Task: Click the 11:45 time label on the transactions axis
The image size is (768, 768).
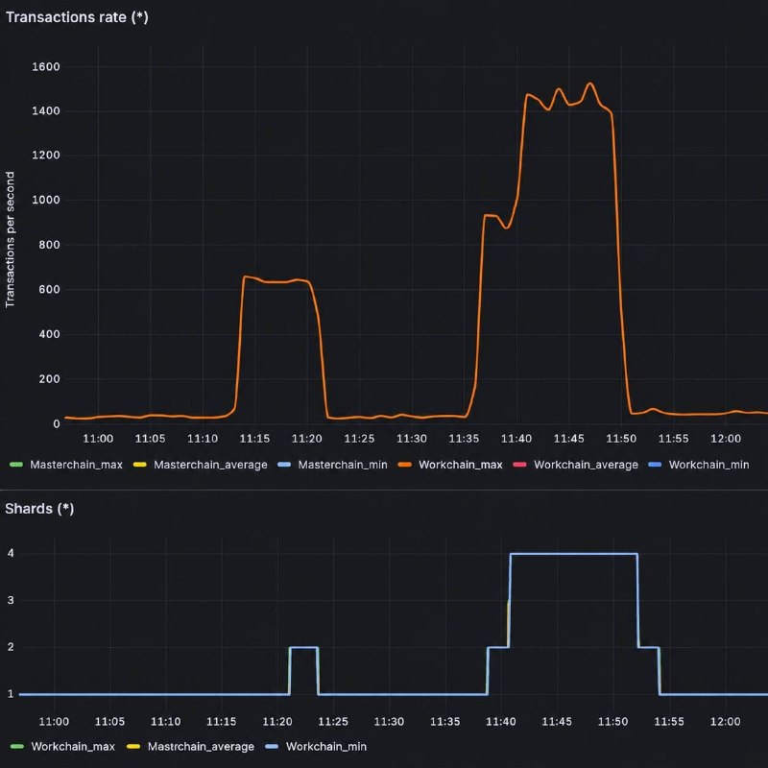Action: 568,439
